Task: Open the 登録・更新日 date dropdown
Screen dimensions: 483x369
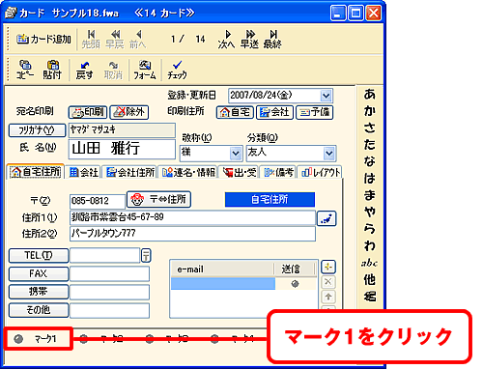Action: [326, 96]
